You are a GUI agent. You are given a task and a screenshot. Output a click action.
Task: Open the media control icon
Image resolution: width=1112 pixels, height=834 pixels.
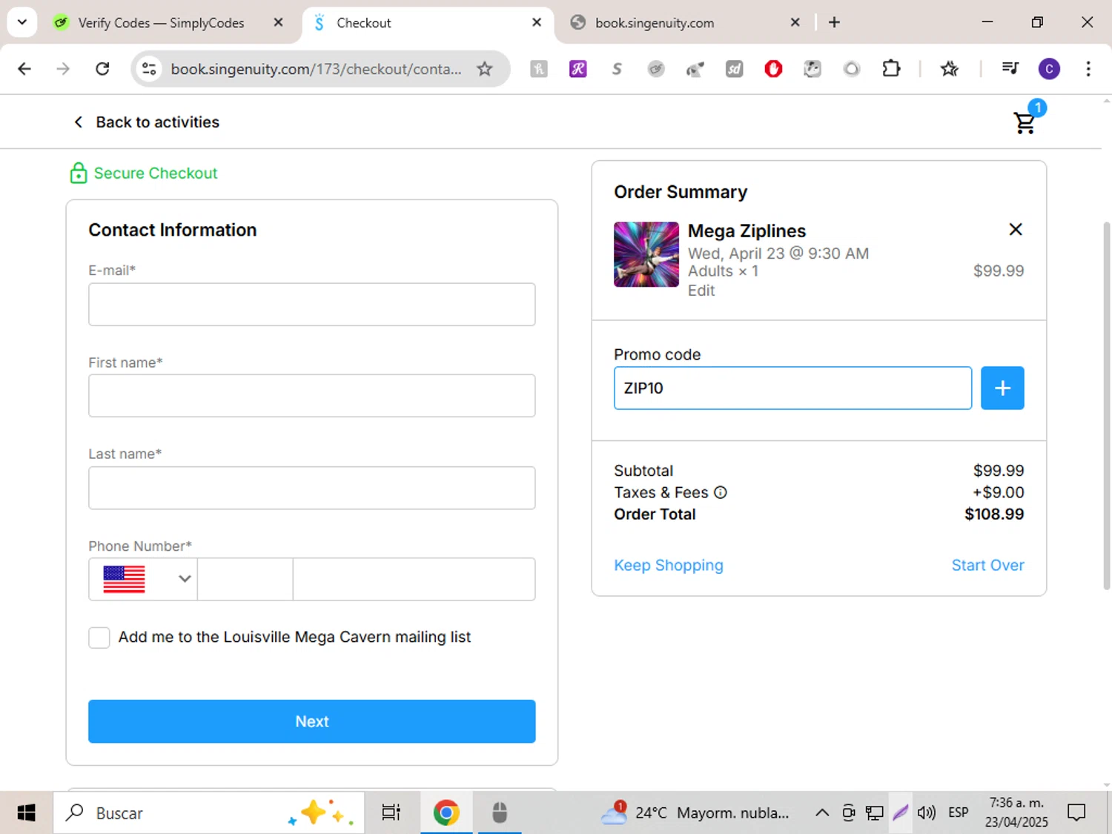[1010, 69]
